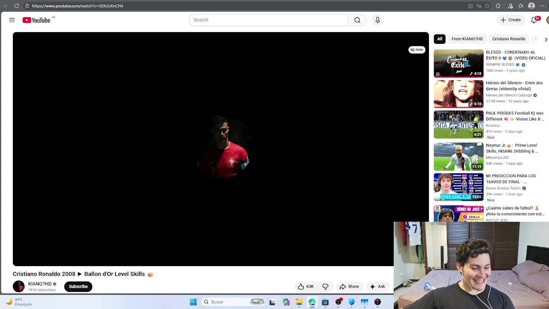Open Windows Security shield on taskbar
Viewport: 549px width, 309px height.
pyautogui.click(x=352, y=302)
